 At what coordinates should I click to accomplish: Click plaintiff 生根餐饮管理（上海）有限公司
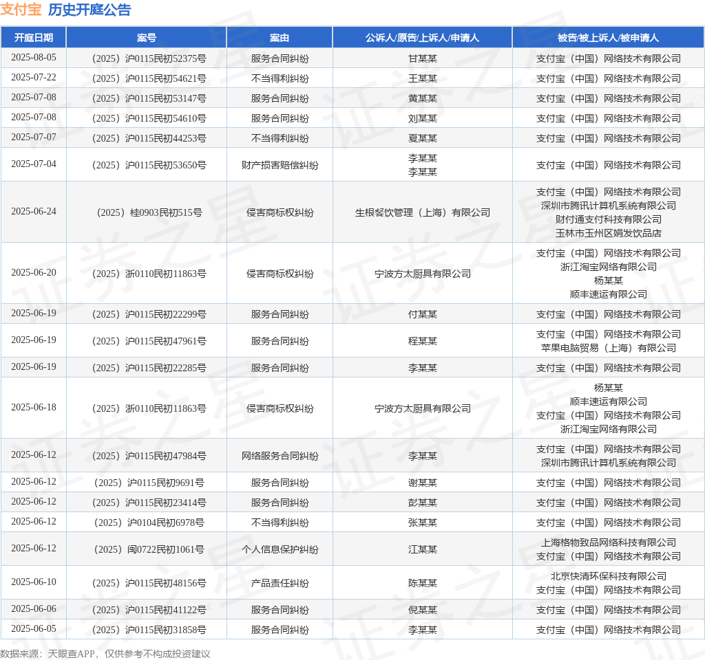tap(422, 212)
